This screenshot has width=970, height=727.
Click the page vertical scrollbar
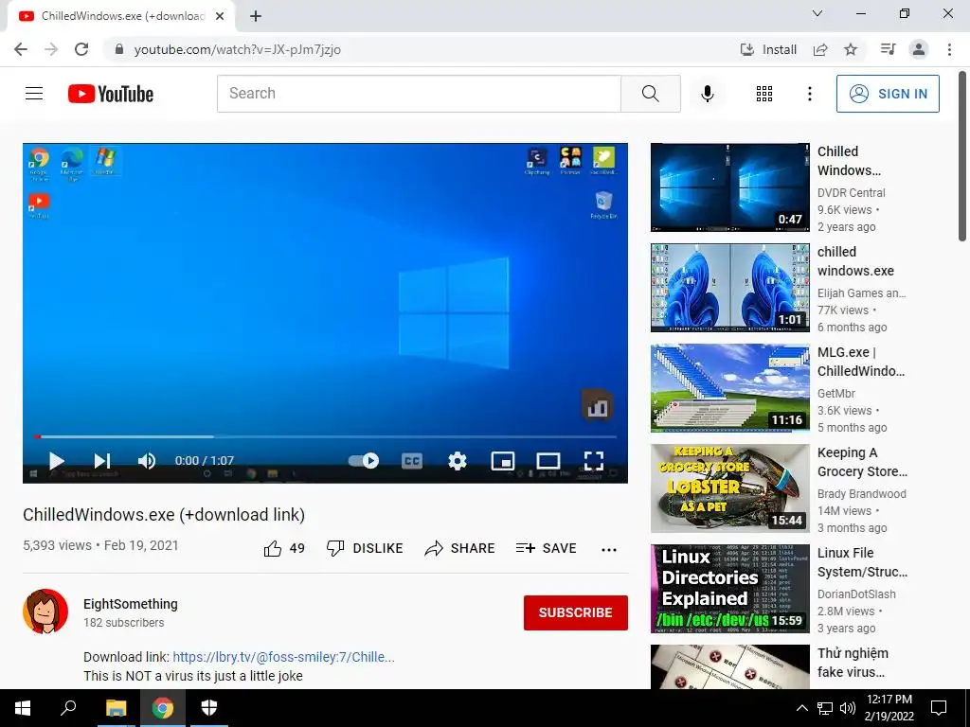point(962,156)
